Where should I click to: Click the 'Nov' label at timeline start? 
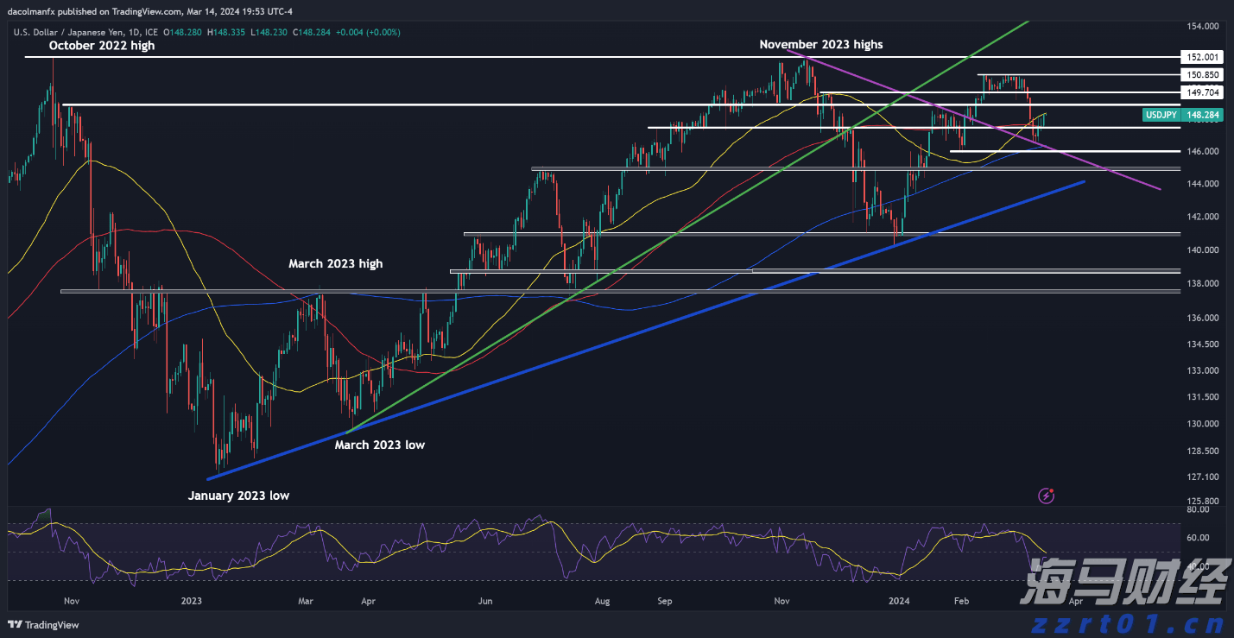[x=72, y=600]
